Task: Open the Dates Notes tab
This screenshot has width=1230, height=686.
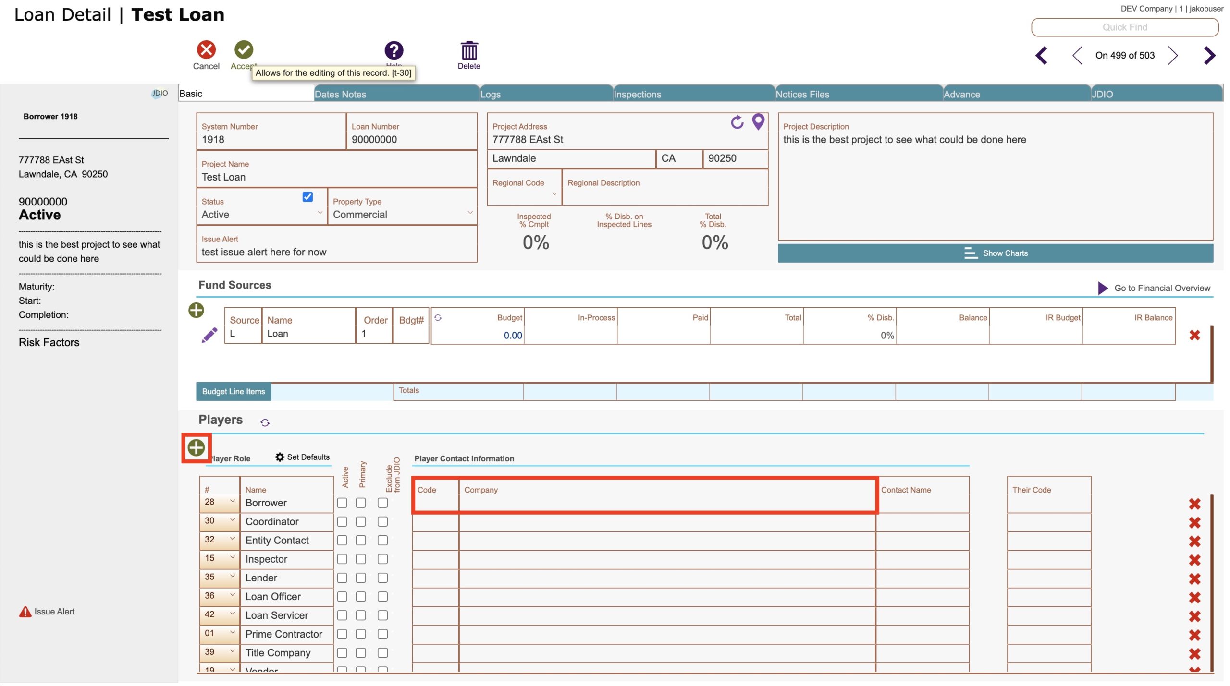Action: 340,94
